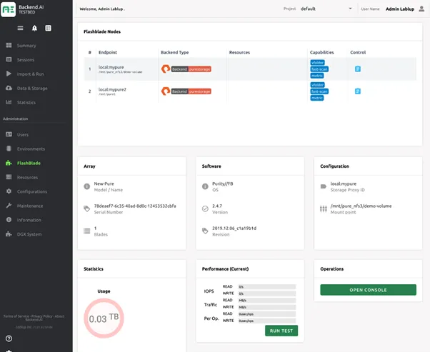Open Information menu item
This screenshot has height=352, width=430.
pos(29,220)
